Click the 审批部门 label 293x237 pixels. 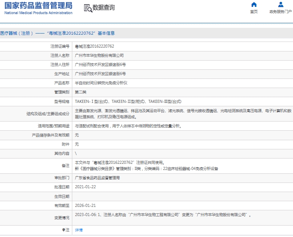click(x=62, y=178)
